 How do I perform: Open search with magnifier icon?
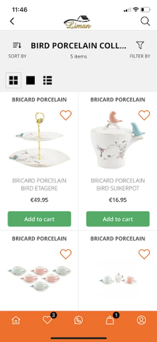[145, 21]
